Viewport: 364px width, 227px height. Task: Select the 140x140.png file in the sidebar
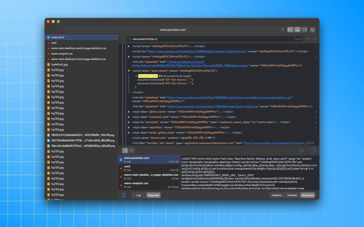pos(82,135)
